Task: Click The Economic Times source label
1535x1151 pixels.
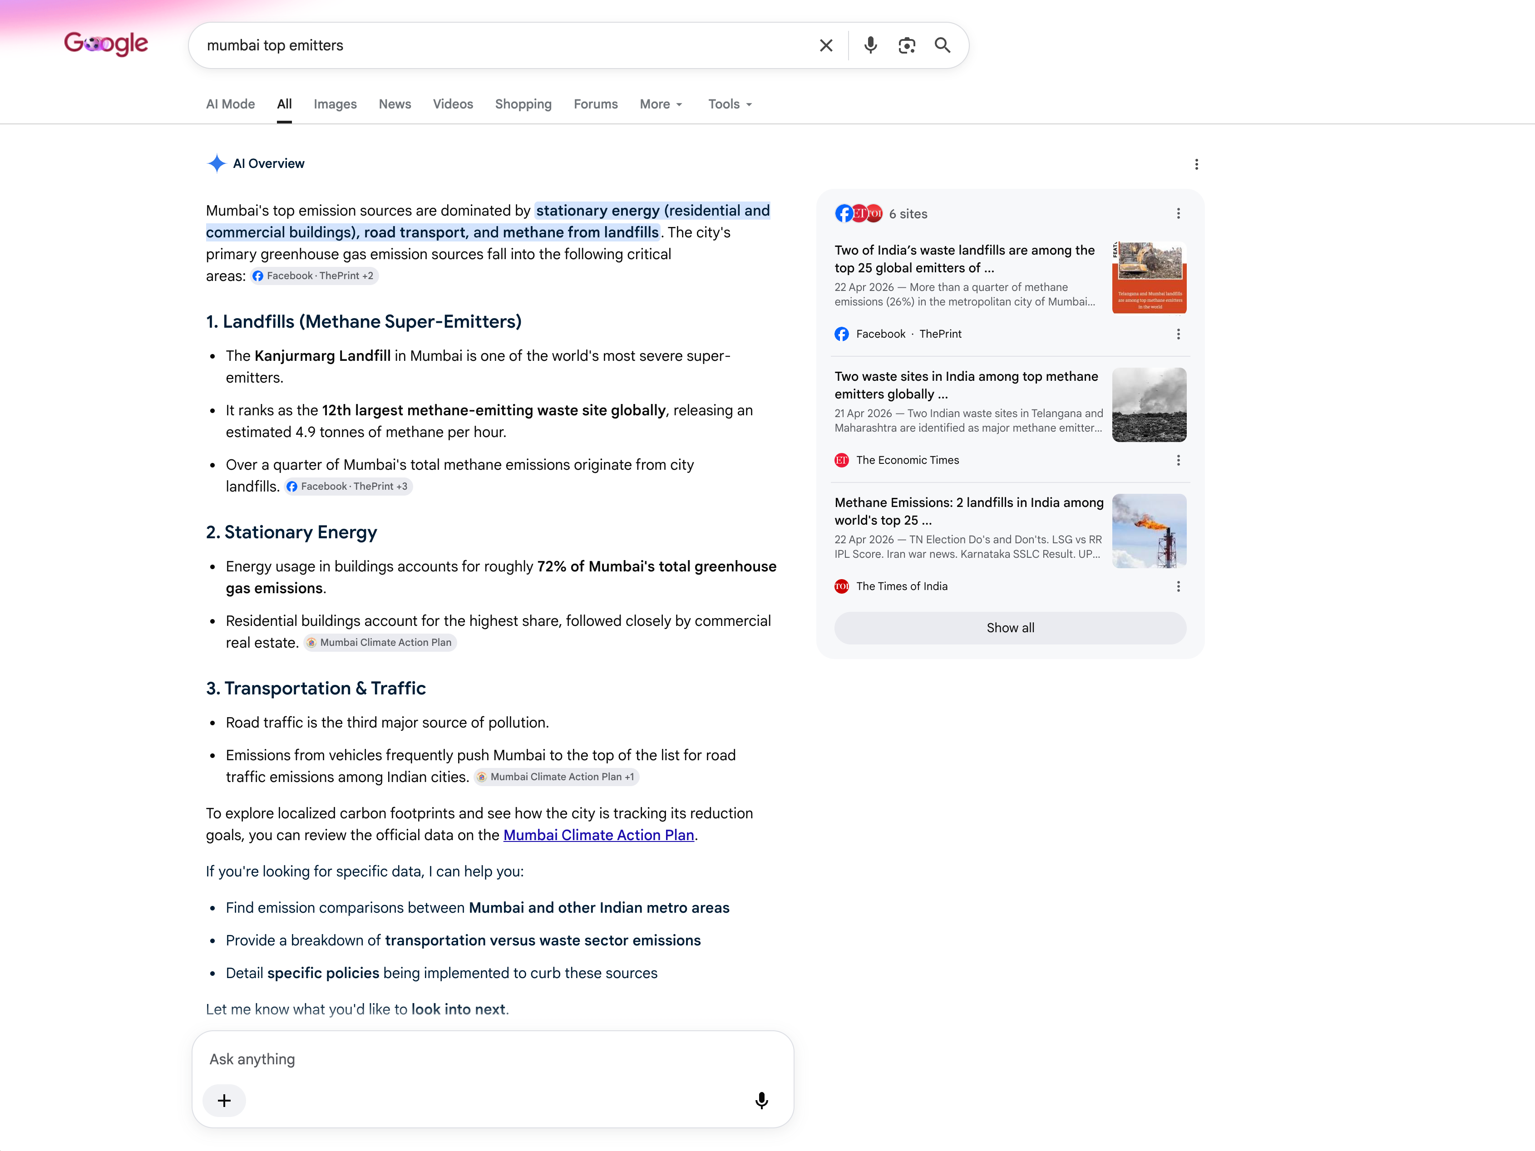Action: coord(908,461)
